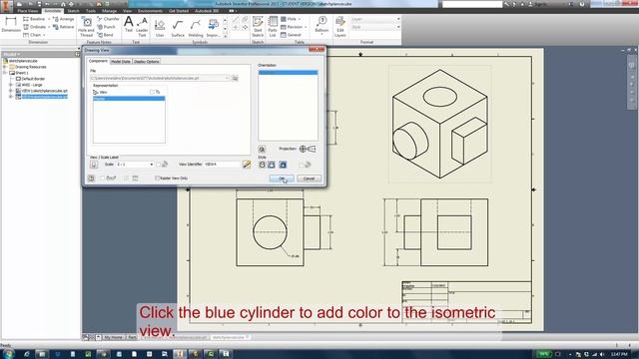Select perspective projection icon

tap(312, 149)
